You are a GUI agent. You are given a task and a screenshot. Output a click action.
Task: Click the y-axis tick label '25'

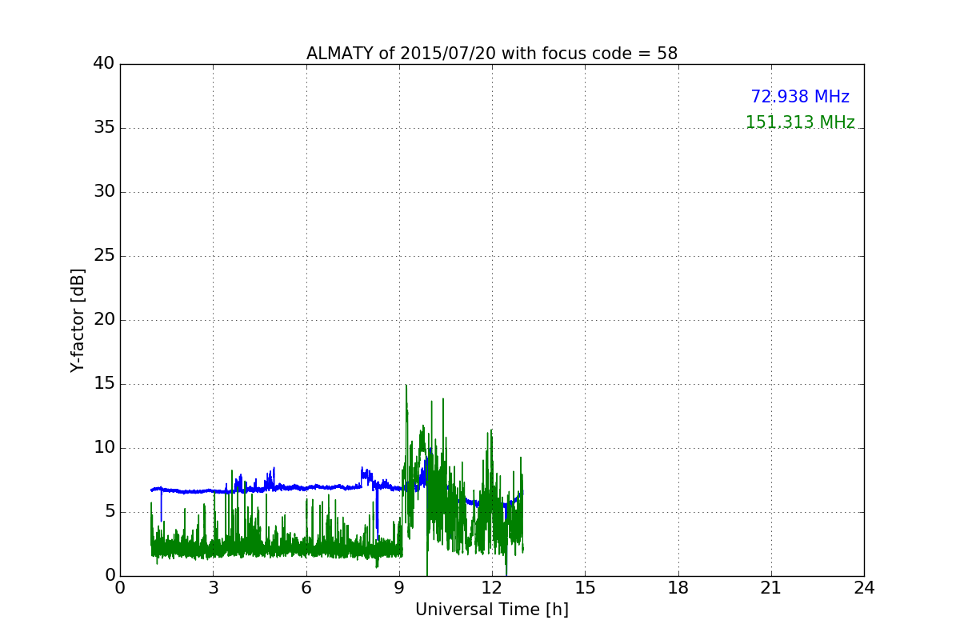tap(104, 256)
